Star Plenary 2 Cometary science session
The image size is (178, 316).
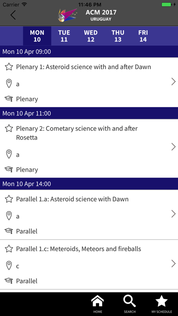point(9,128)
